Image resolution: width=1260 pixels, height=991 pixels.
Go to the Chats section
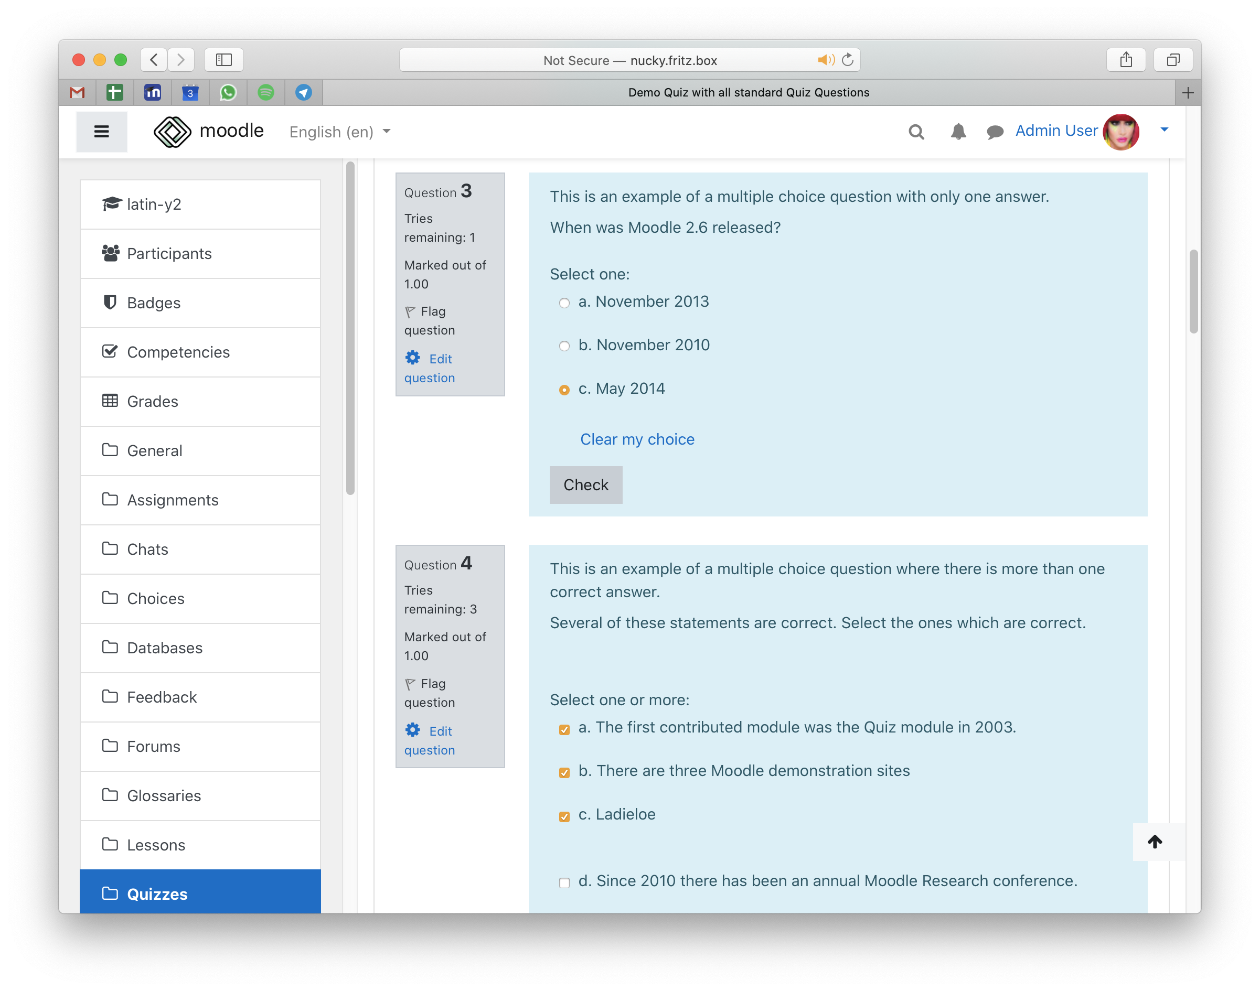click(200, 550)
